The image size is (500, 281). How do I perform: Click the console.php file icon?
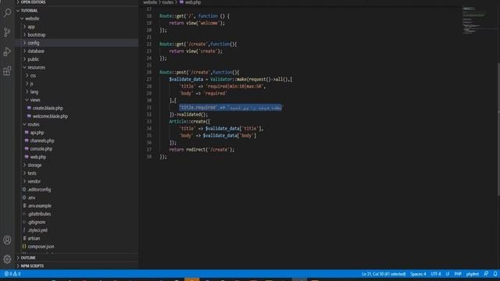(27, 149)
